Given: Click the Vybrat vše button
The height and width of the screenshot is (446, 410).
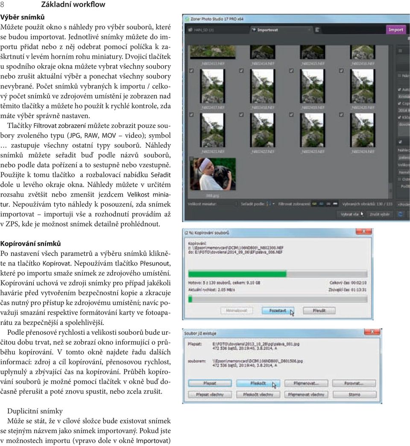Looking at the screenshot, I should 351,214.
